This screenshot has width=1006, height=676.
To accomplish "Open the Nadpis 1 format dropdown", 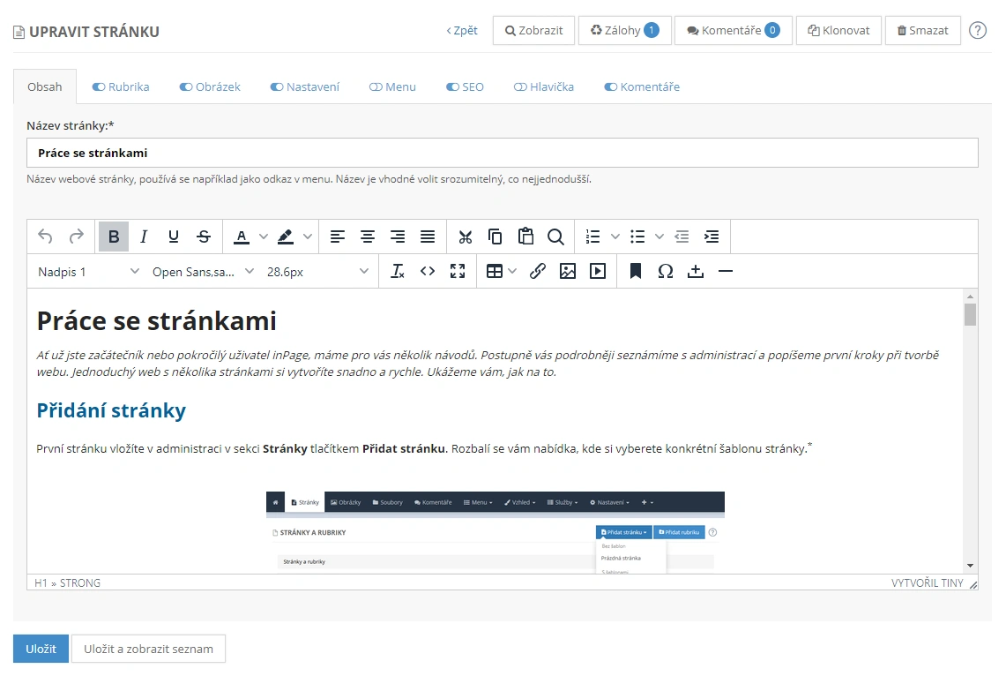I will pos(88,272).
